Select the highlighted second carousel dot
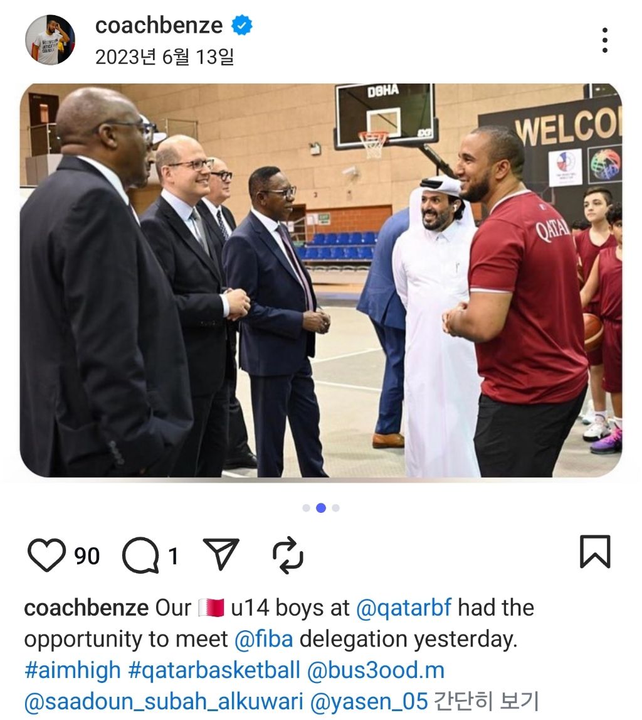 [x=321, y=508]
